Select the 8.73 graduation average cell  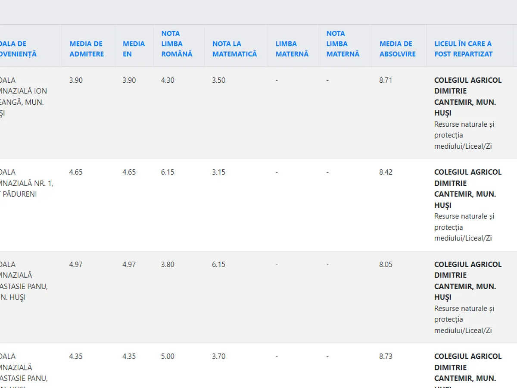click(386, 356)
